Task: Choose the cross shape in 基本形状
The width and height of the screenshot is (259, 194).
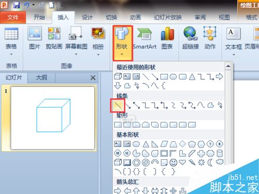Action: [x=201, y=153]
